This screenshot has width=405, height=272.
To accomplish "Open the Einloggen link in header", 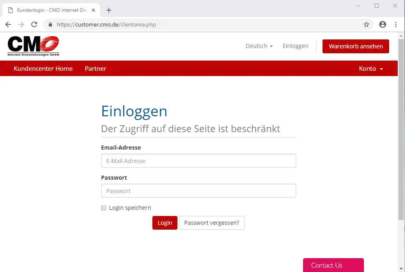I will pyautogui.click(x=295, y=46).
